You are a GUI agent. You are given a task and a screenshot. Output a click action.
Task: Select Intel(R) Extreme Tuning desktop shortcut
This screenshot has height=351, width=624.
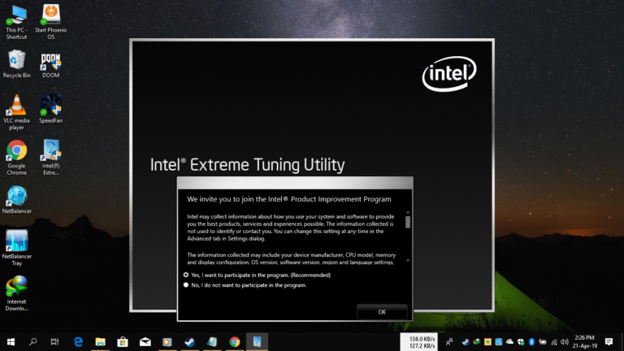51,158
